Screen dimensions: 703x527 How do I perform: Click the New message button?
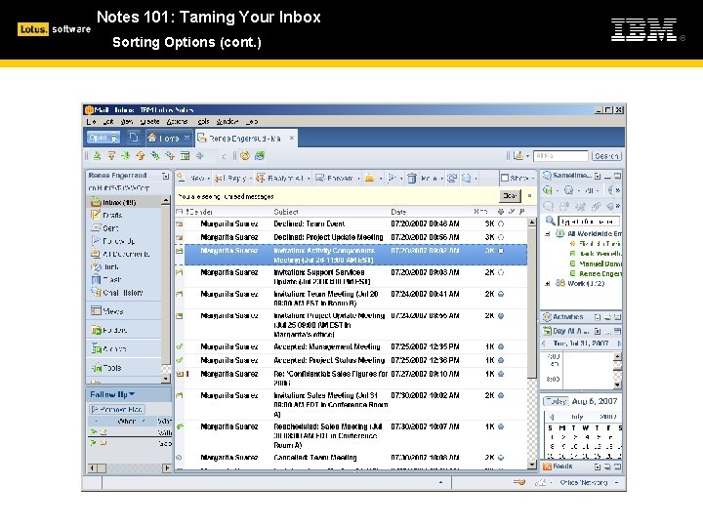(193, 179)
